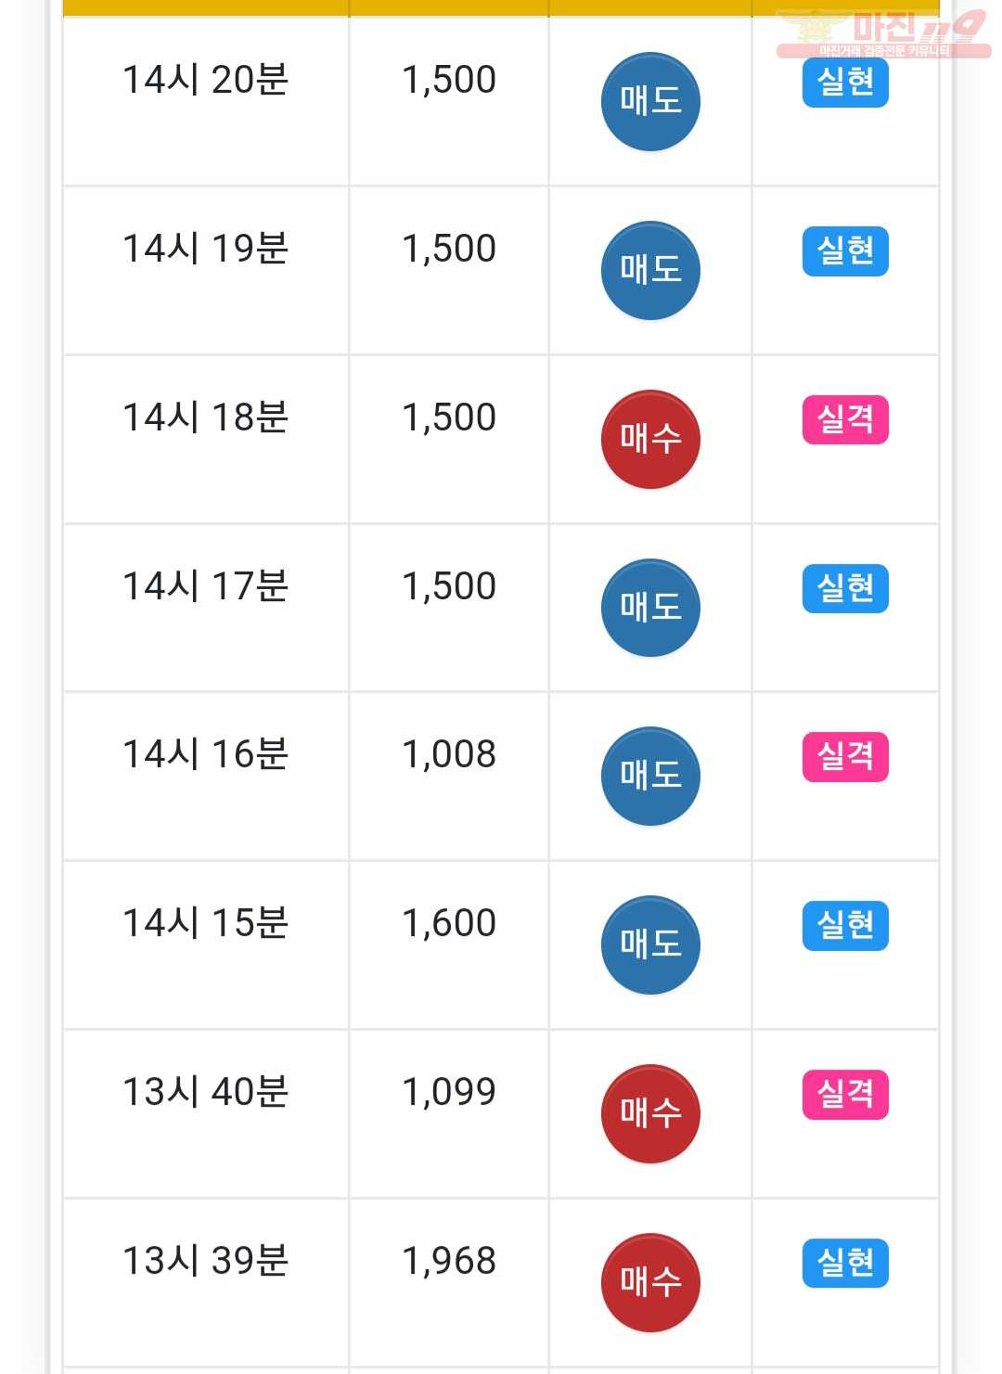Click the blue 매도 circle for 14시 17분
Viewport: 1002px width, 1374px height.
650,608
